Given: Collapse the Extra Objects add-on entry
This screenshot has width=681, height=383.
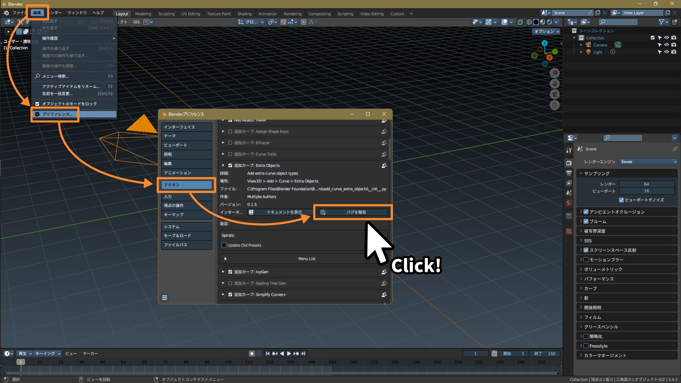Looking at the screenshot, I should click(x=223, y=166).
